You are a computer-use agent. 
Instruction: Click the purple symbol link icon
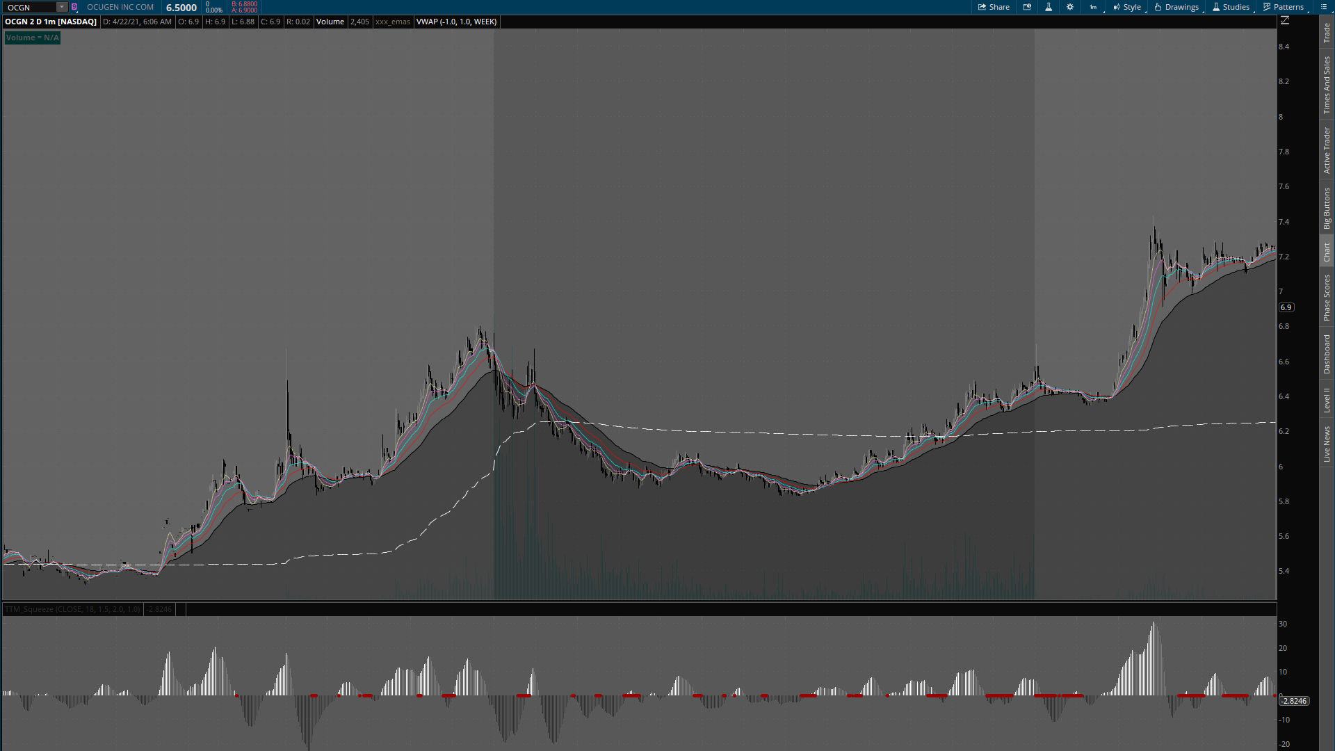point(74,7)
